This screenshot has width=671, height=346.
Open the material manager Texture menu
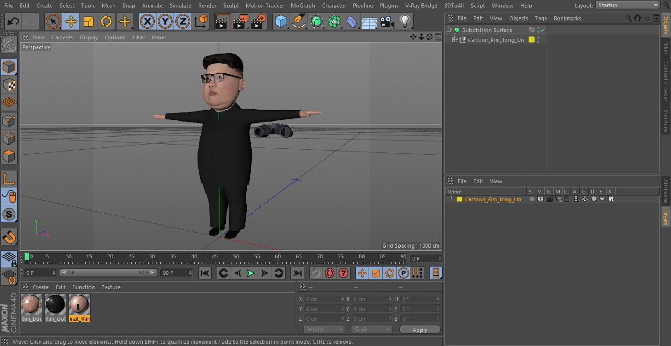coord(111,287)
